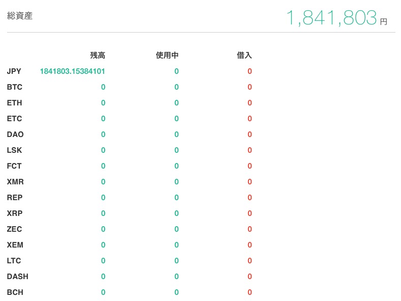Select the XMR 借入 red value
Viewport: 401px width, 301px height.
pos(250,182)
